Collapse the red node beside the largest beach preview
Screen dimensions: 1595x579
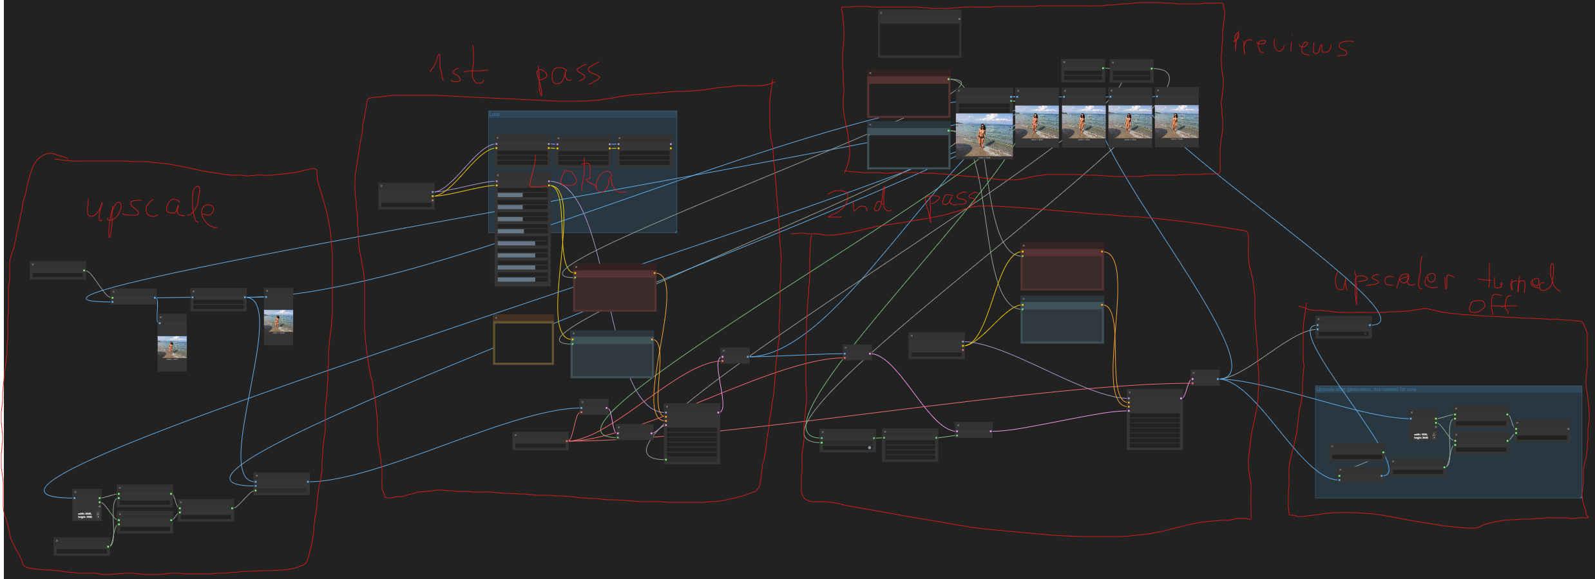[x=870, y=73]
